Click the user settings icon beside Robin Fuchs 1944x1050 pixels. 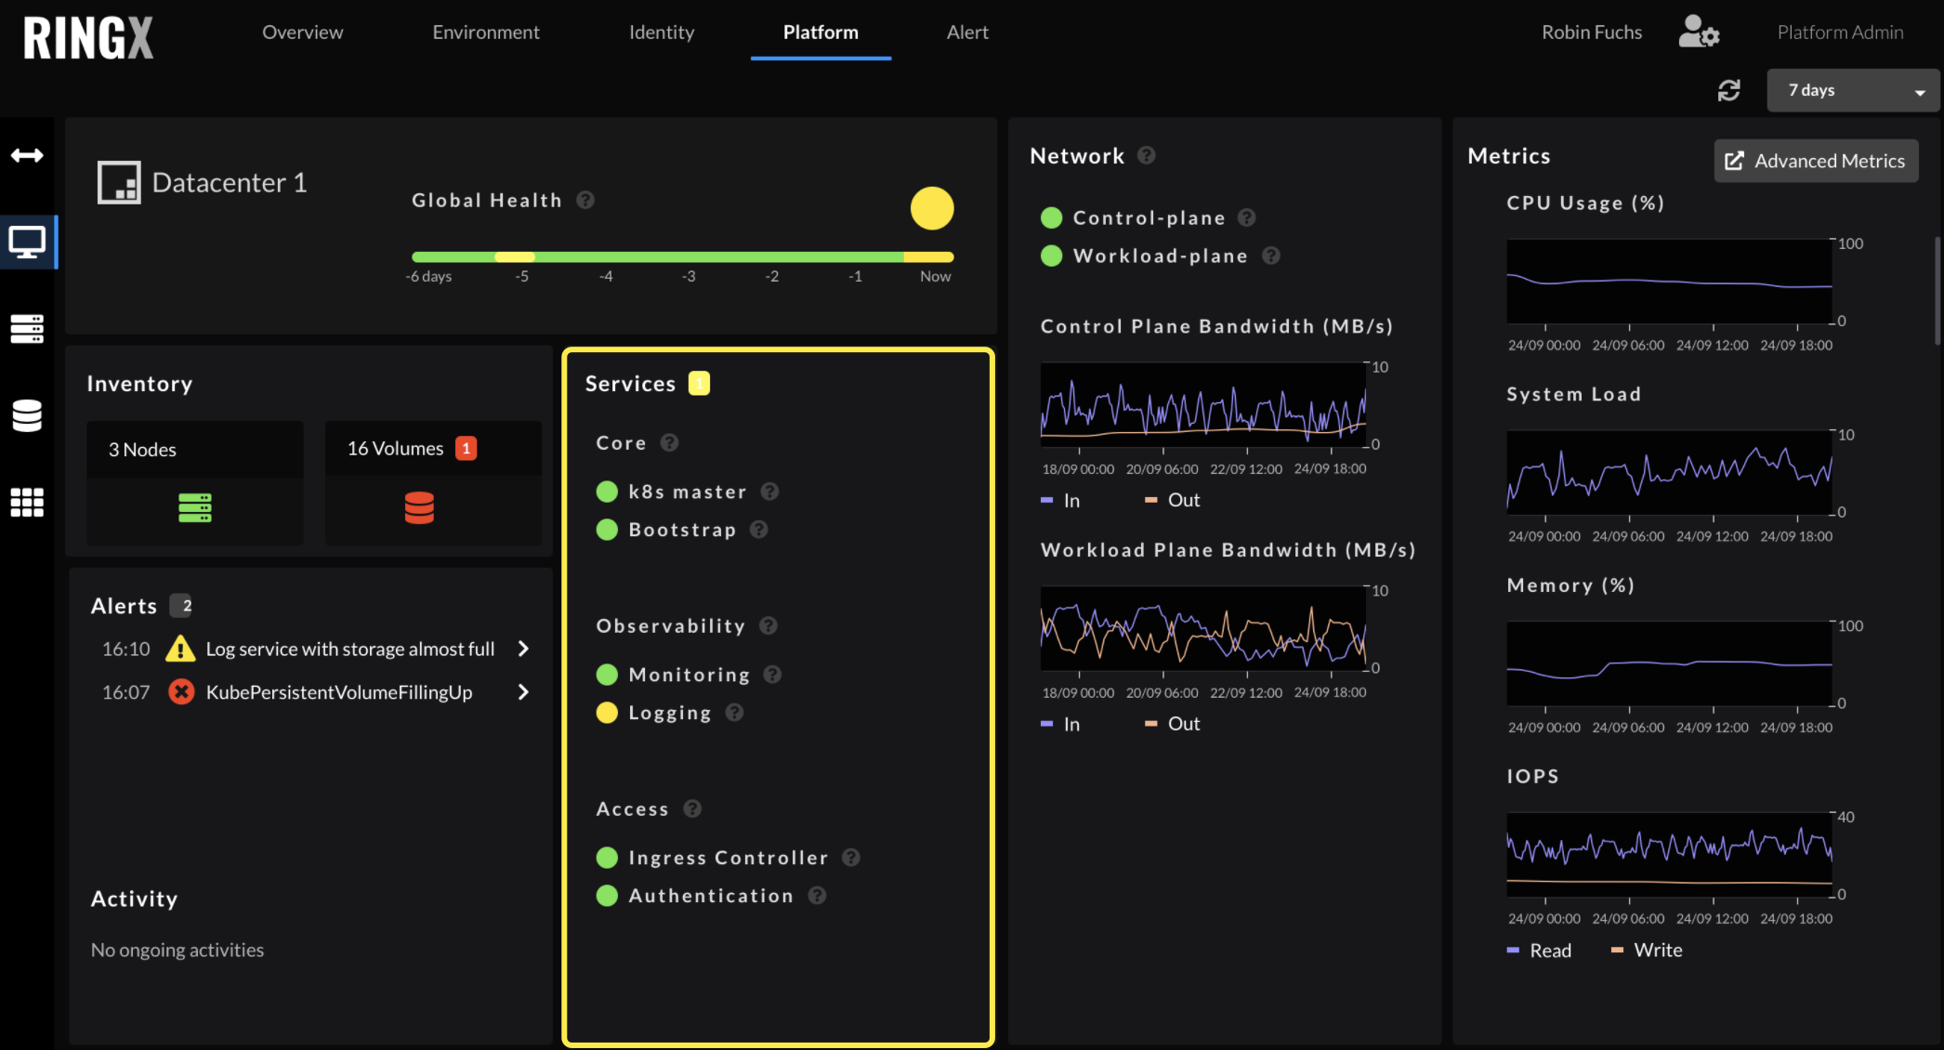1699,33
